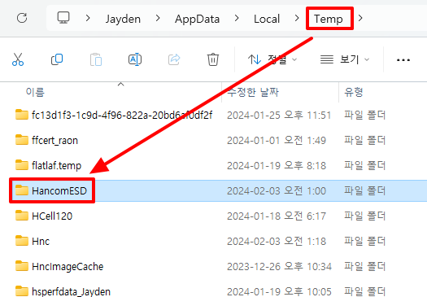Select the Hnc folder name

(41, 242)
